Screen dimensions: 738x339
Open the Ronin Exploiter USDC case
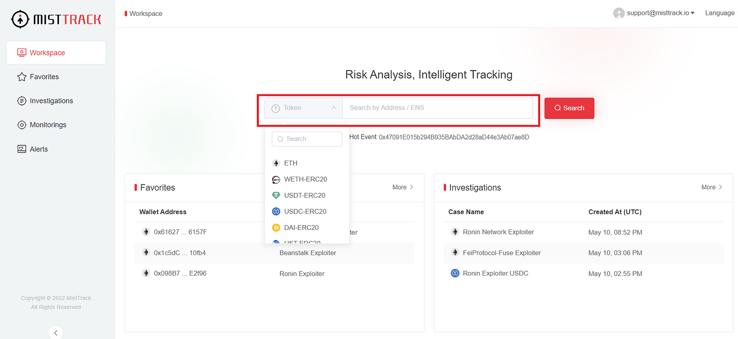pos(496,273)
